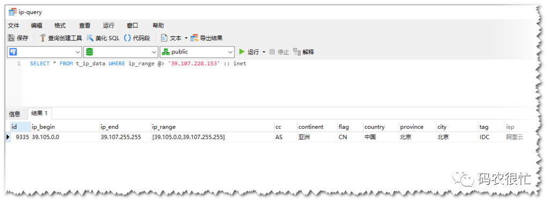Click the tag column header

(x=492, y=127)
